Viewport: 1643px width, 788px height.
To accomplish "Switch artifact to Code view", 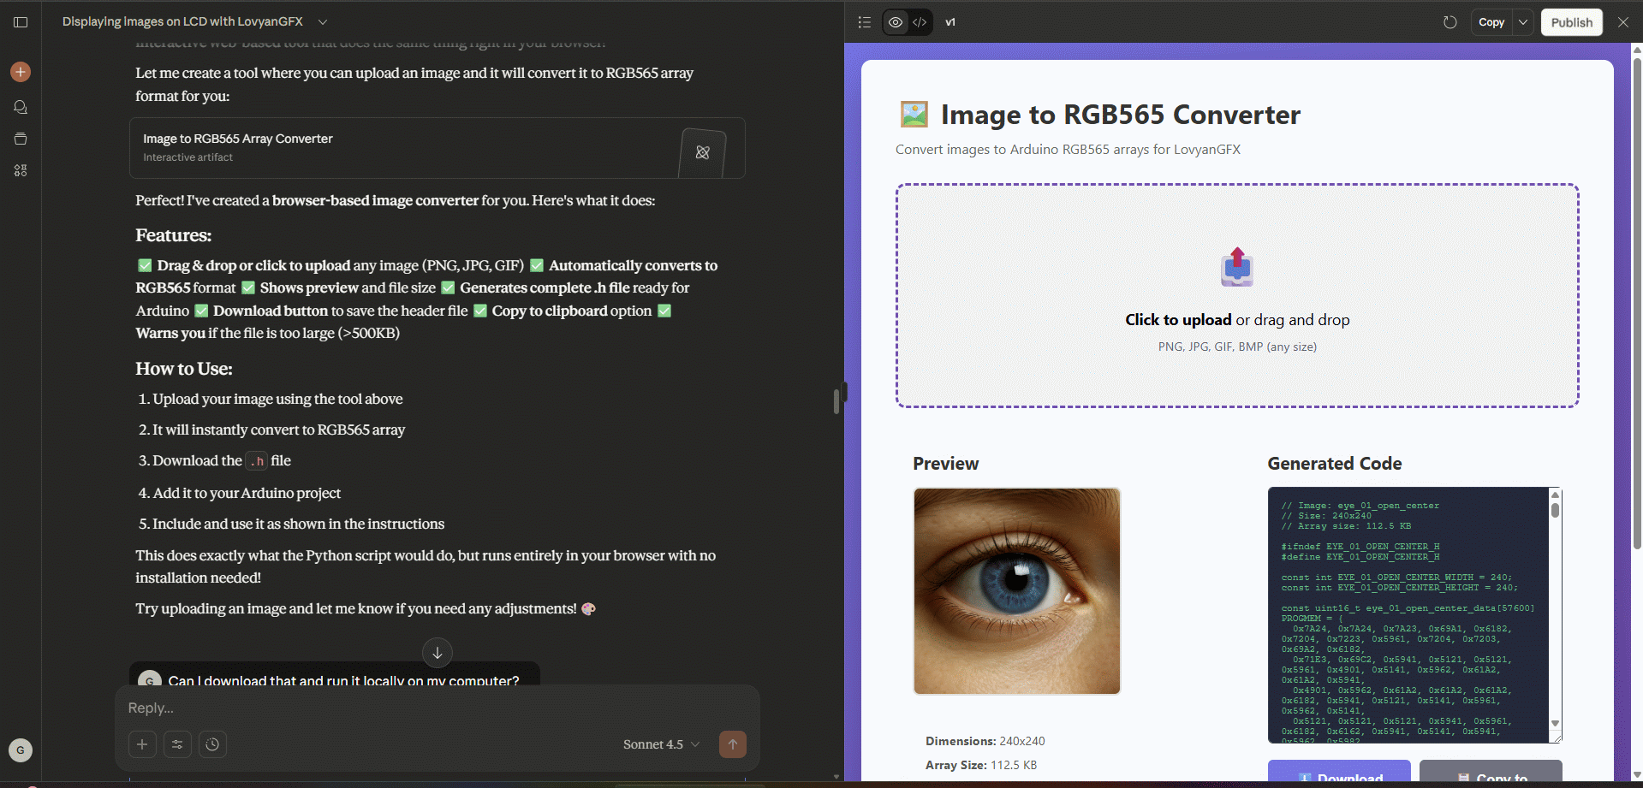I will tap(920, 22).
